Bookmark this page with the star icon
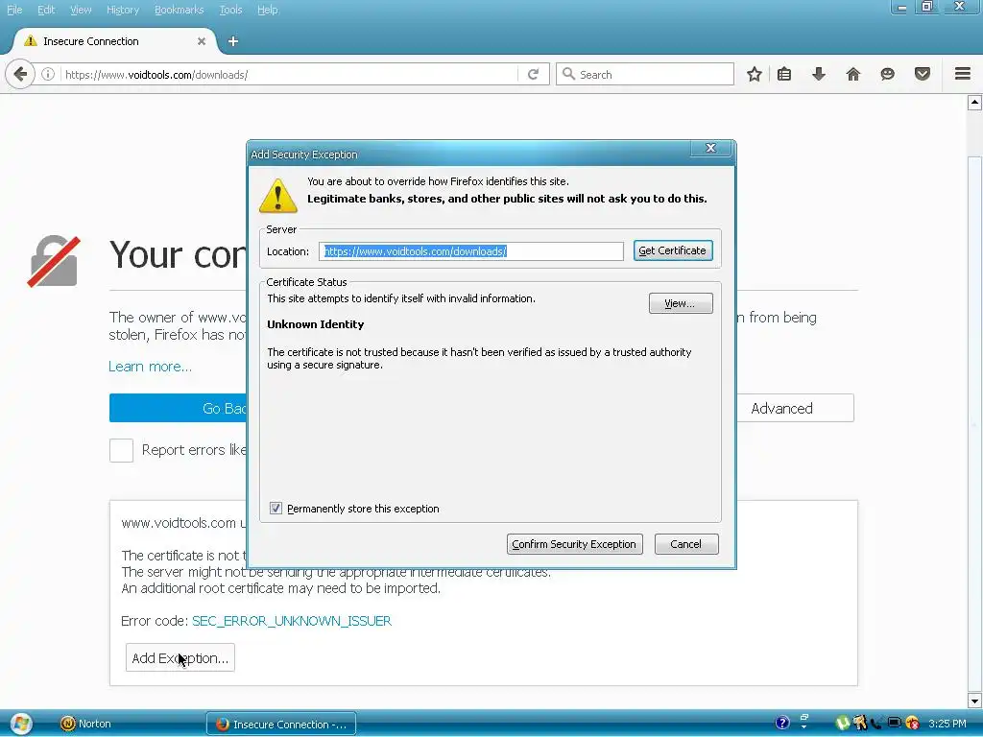Image resolution: width=983 pixels, height=737 pixels. pos(755,75)
